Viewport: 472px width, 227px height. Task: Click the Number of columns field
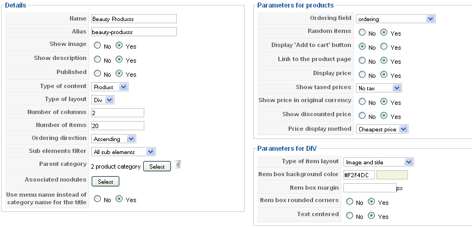pos(118,113)
